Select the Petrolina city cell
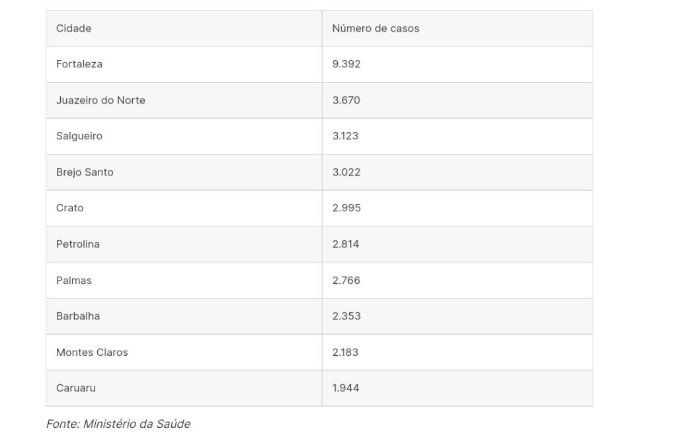The image size is (677, 441). 78,244
